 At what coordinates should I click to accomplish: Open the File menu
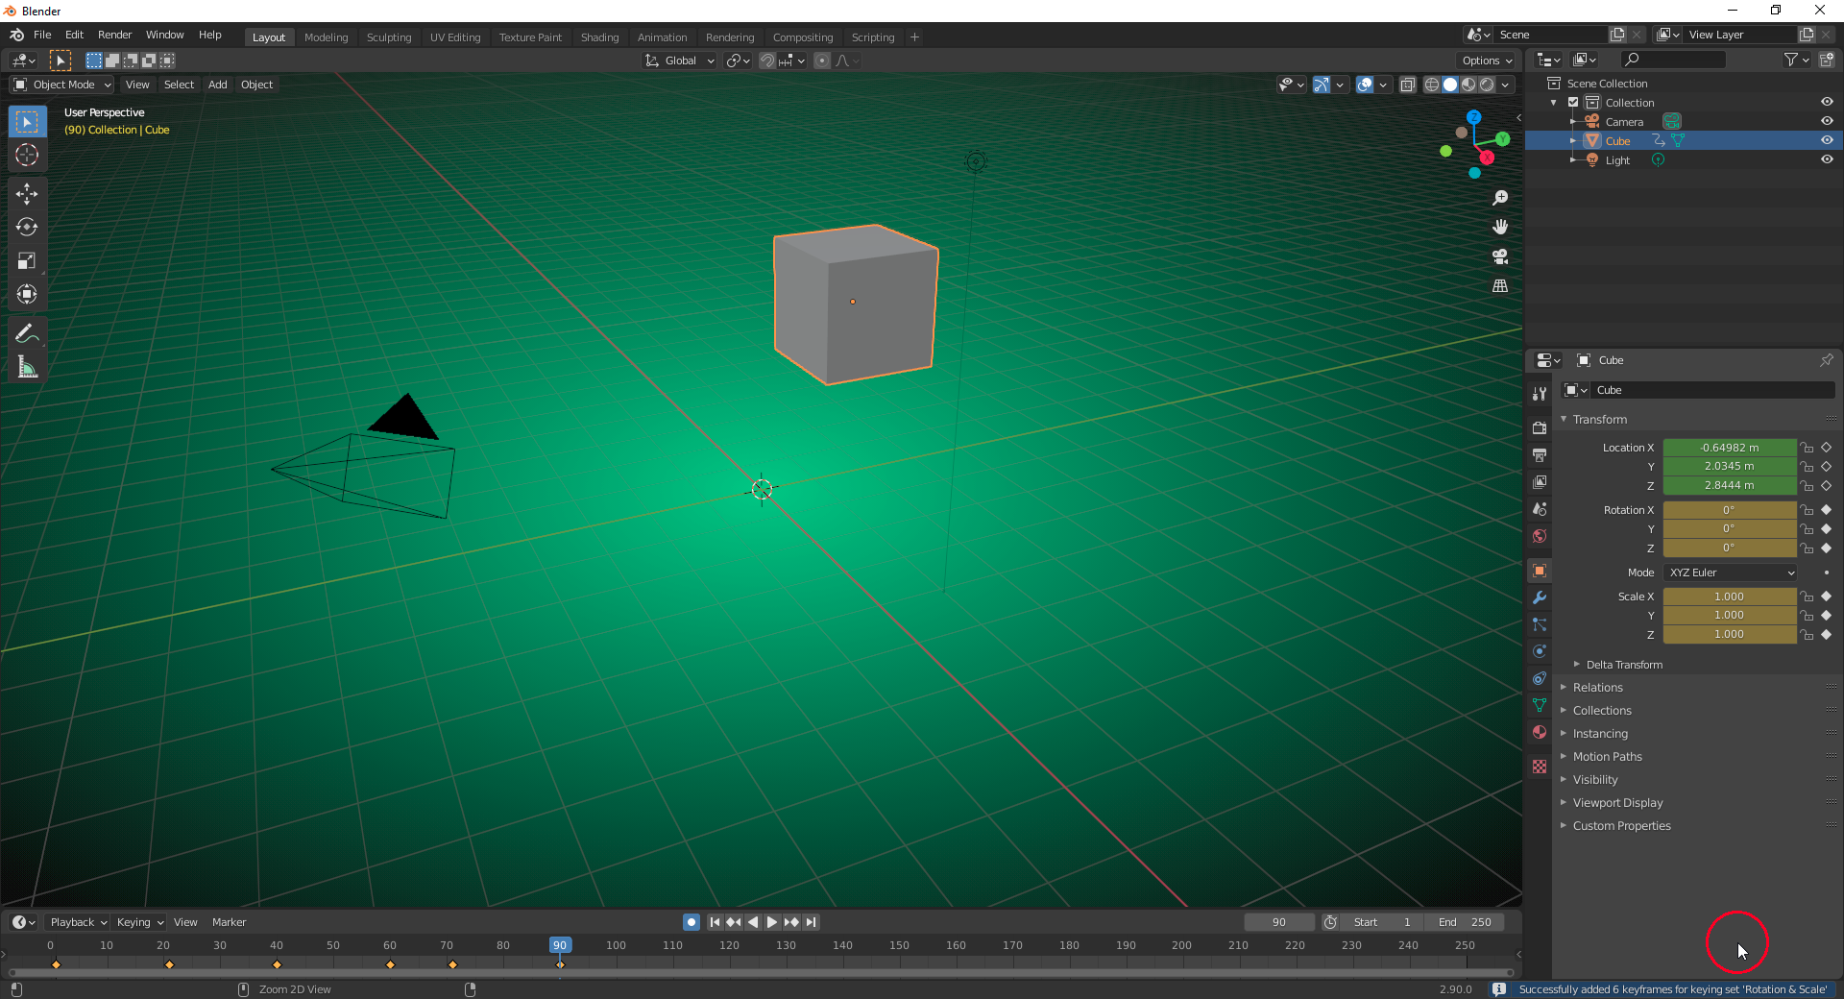point(42,35)
